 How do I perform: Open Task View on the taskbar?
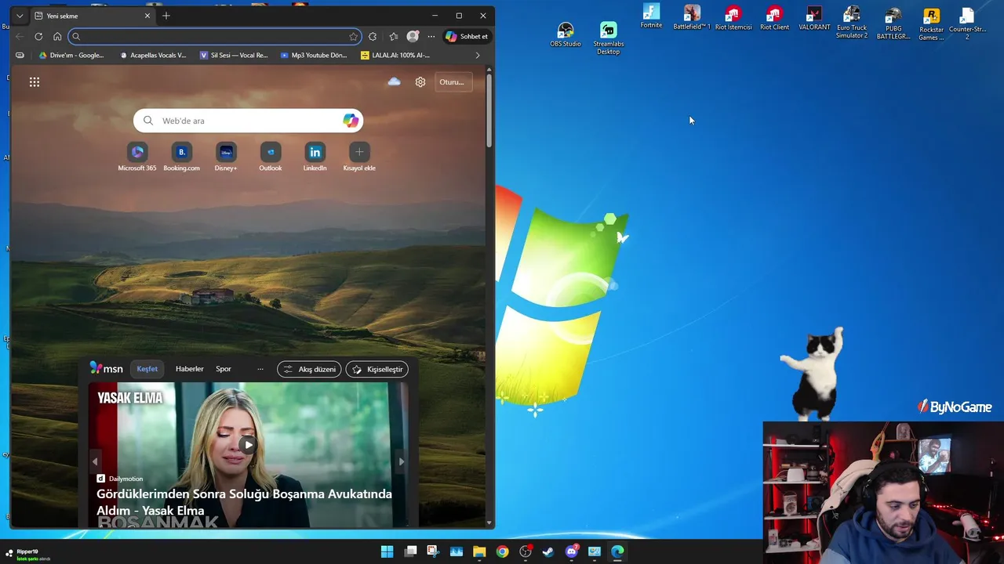click(410, 551)
